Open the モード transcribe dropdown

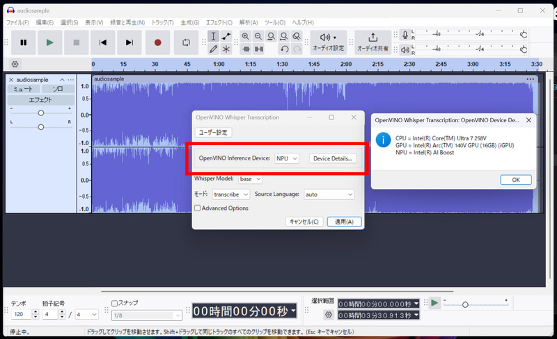231,195
